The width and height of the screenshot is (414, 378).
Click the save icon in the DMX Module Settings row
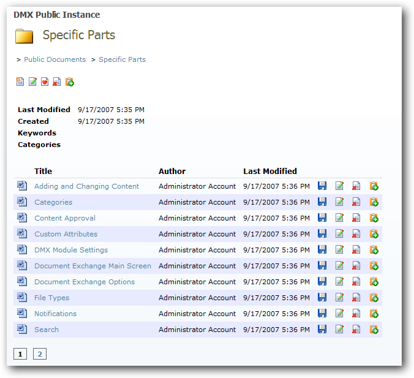coord(322,249)
